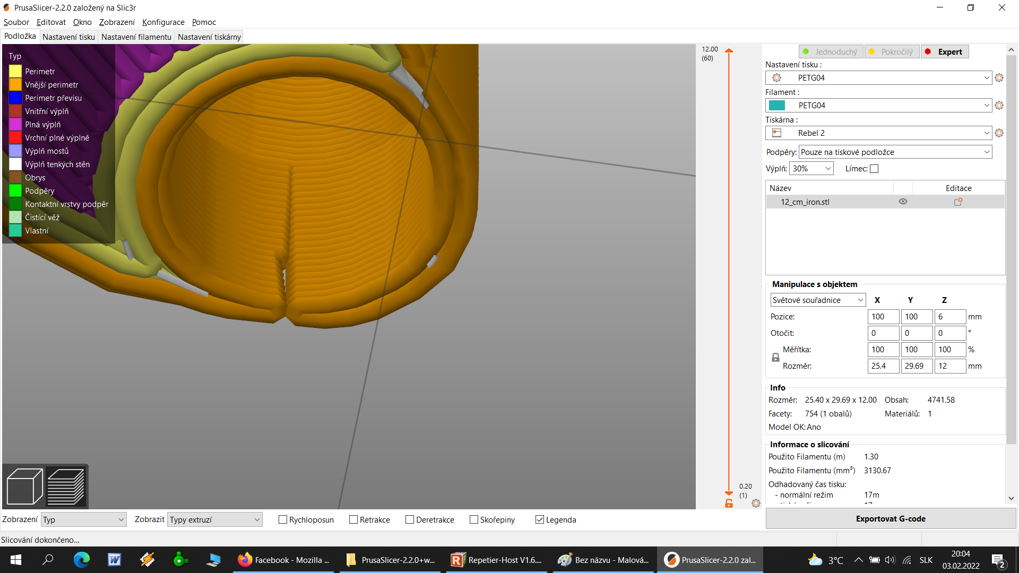Toggle the scale lock padlock icon
The image size is (1019, 573).
pyautogui.click(x=775, y=358)
